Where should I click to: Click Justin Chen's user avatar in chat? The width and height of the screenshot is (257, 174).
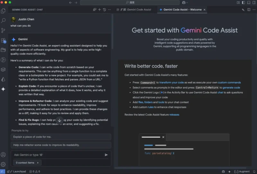(x=13, y=19)
